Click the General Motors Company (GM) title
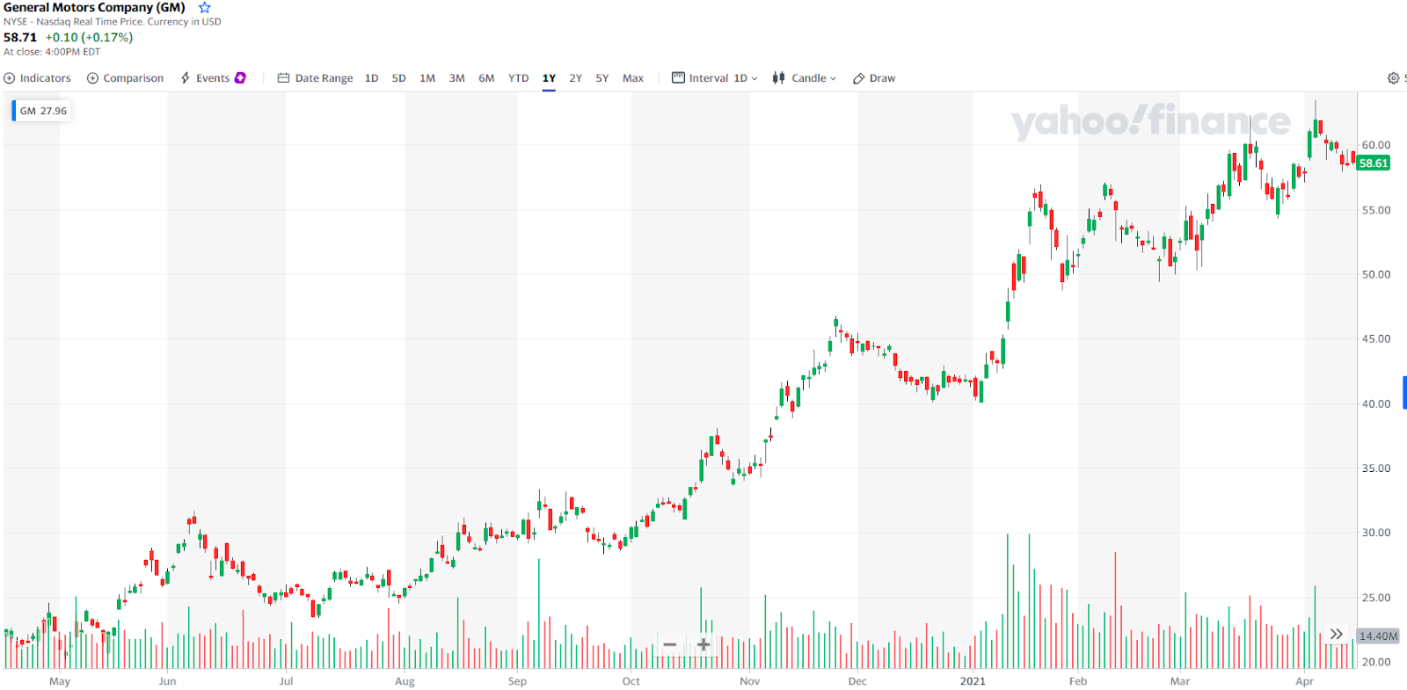Screen dimensions: 1407x690 tap(94, 7)
